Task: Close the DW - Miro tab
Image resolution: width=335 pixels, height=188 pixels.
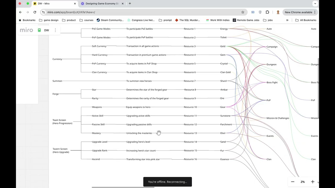Action: pos(75,4)
